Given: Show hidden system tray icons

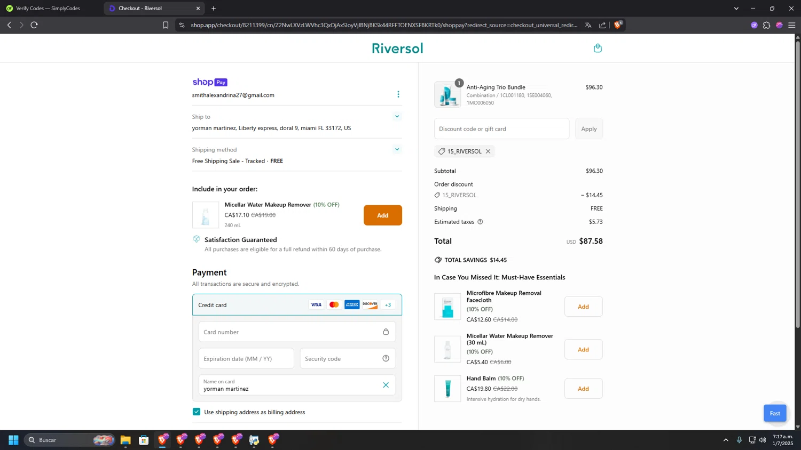Looking at the screenshot, I should tap(725, 440).
